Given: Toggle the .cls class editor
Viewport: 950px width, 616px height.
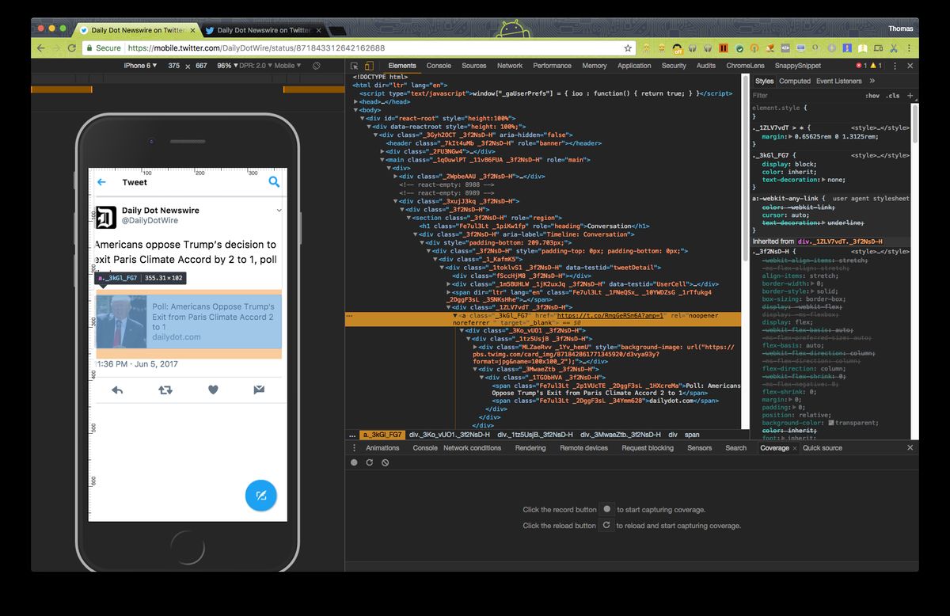Looking at the screenshot, I should [x=892, y=96].
